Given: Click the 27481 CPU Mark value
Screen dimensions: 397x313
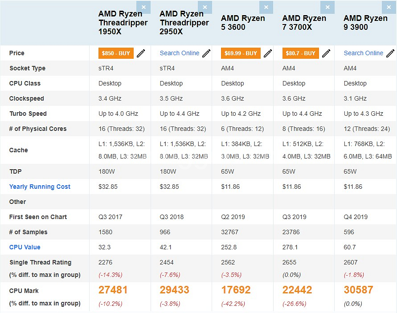Looking at the screenshot, I should [x=113, y=290].
